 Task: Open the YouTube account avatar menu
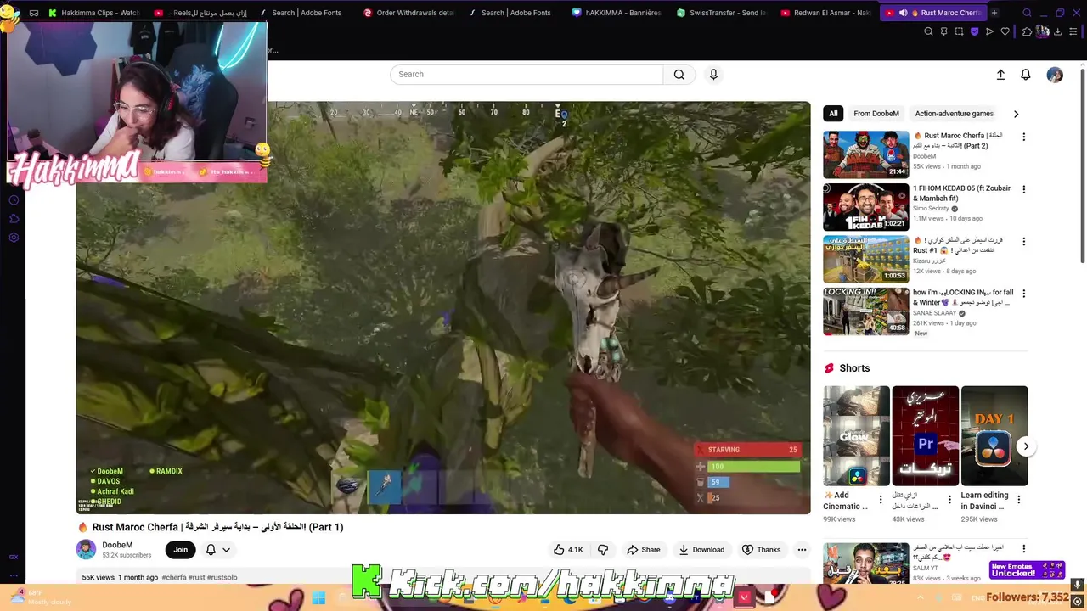click(x=1055, y=75)
